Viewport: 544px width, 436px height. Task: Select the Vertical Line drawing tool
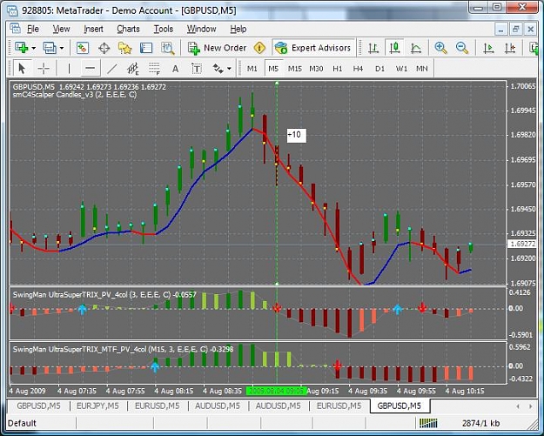tap(69, 69)
